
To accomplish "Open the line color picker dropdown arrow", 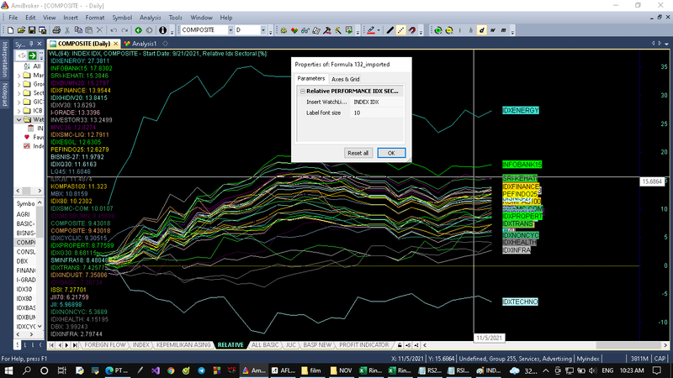I will point(379,30).
